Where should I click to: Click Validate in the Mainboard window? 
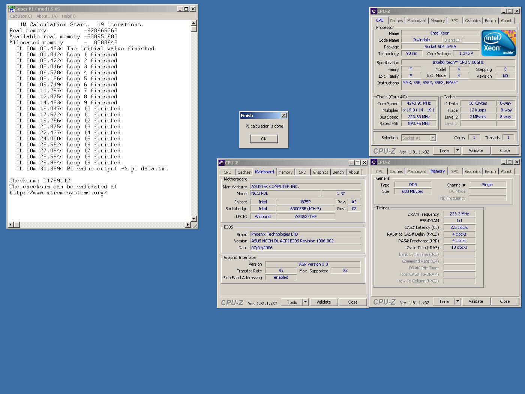click(x=324, y=302)
